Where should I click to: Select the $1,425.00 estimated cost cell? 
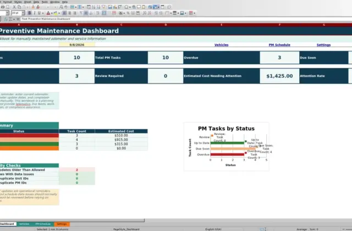[279, 76]
